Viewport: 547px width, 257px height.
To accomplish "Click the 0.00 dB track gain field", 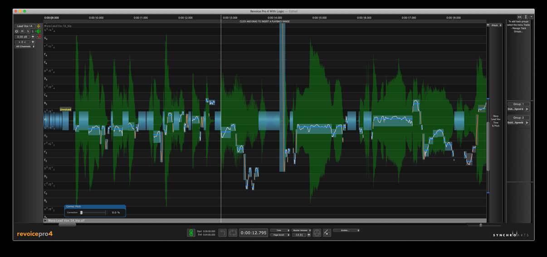I will (x=22, y=37).
